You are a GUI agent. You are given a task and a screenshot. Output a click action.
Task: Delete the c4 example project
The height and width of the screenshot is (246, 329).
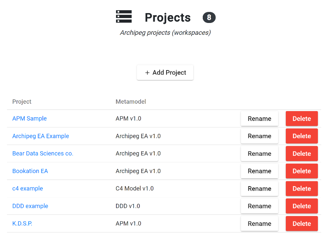tap(301, 189)
